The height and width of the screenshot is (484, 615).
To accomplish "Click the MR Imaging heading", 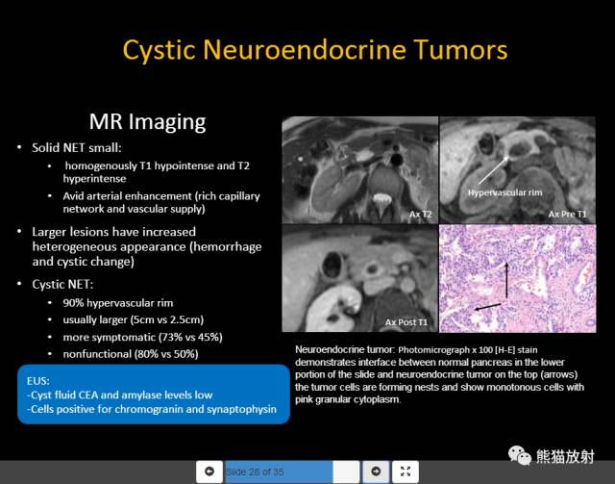I will coord(147,121).
